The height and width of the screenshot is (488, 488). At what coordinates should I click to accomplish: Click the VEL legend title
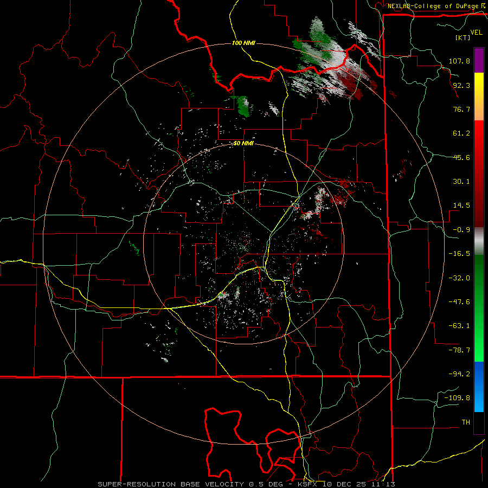pyautogui.click(x=476, y=33)
